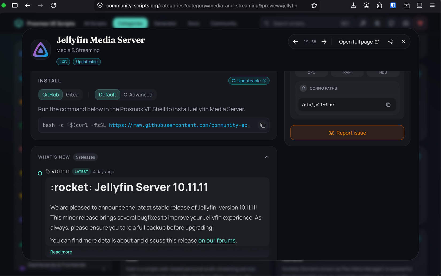Screen dimensions: 441x276
Task: Bookmark this page with the star icon
Action: coord(314,5)
